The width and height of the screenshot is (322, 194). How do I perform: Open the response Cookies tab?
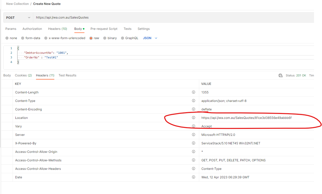pos(23,75)
